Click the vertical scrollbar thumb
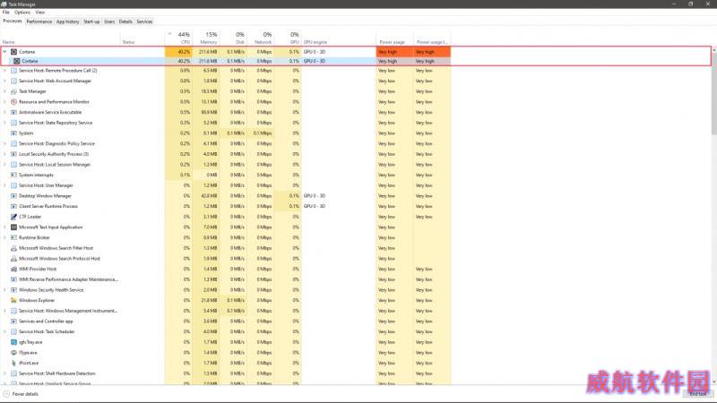Viewport: 717px width, 403px height. tap(713, 95)
